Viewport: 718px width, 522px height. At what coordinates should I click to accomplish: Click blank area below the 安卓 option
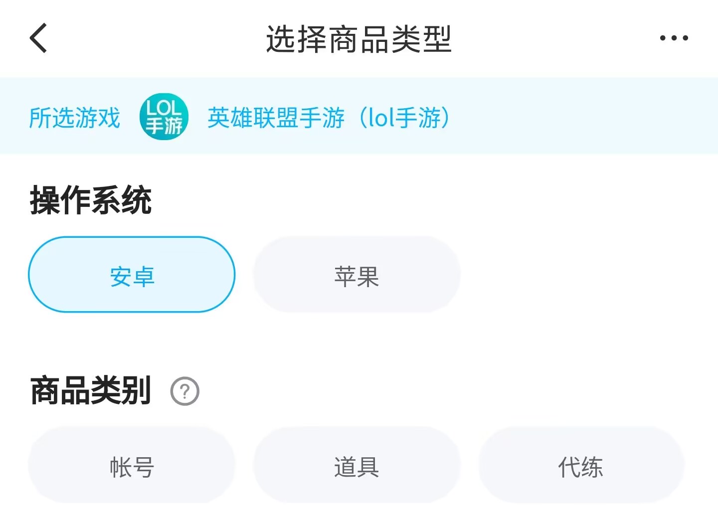tap(132, 339)
